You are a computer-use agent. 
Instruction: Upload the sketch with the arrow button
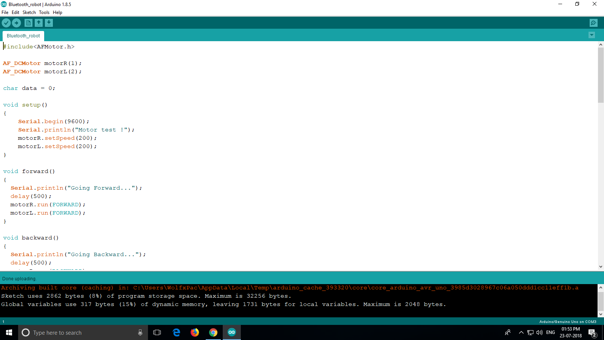click(17, 23)
